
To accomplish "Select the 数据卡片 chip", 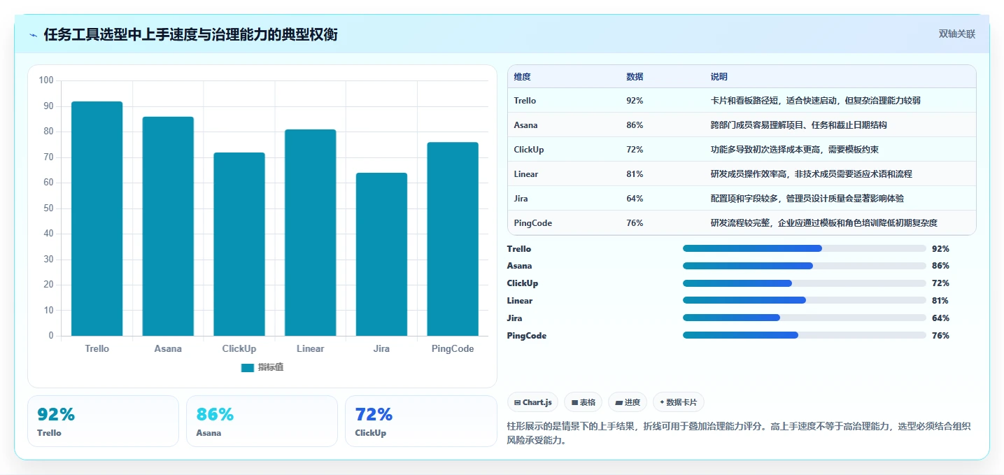I will pos(679,402).
